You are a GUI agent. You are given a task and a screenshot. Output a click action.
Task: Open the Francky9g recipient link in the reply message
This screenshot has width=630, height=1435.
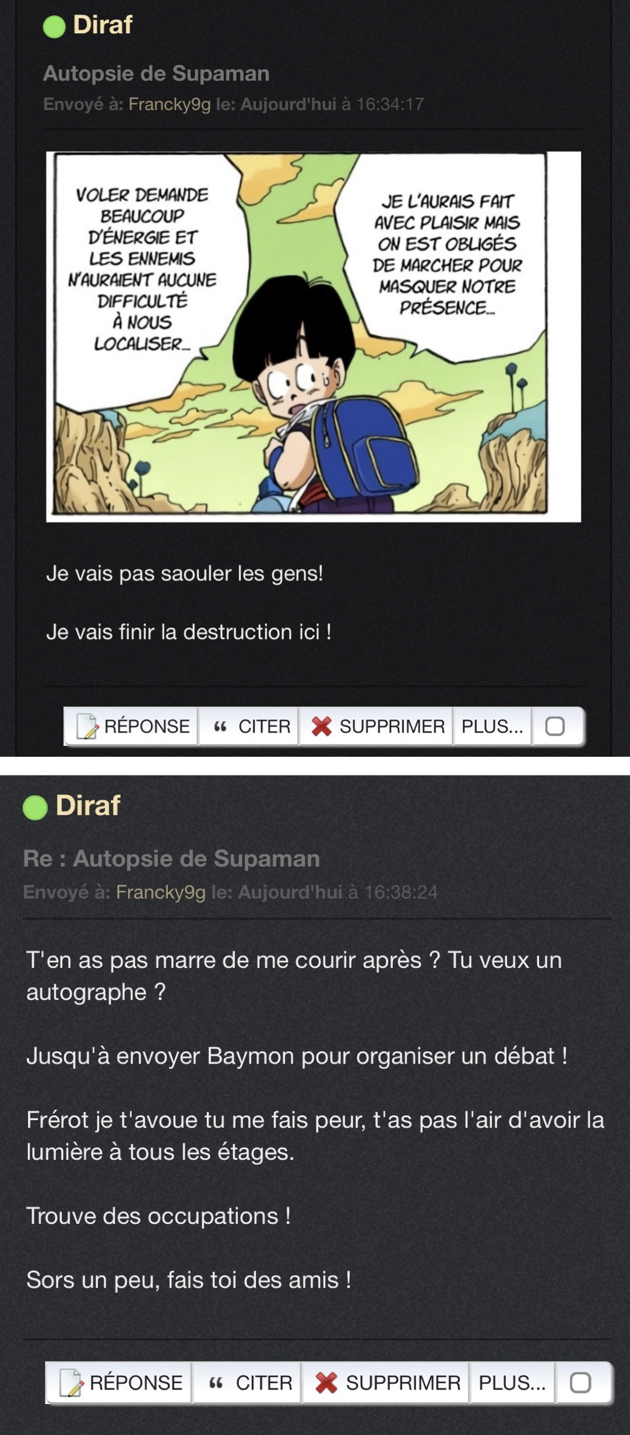click(x=161, y=892)
